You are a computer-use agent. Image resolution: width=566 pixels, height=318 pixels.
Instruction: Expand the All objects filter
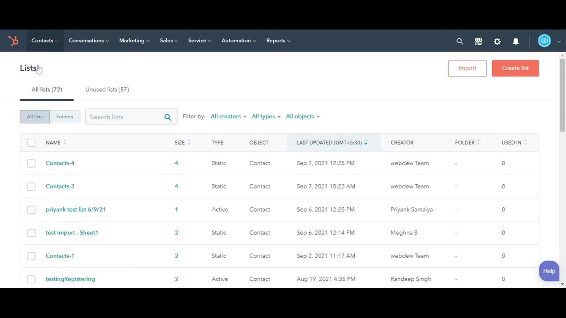302,117
